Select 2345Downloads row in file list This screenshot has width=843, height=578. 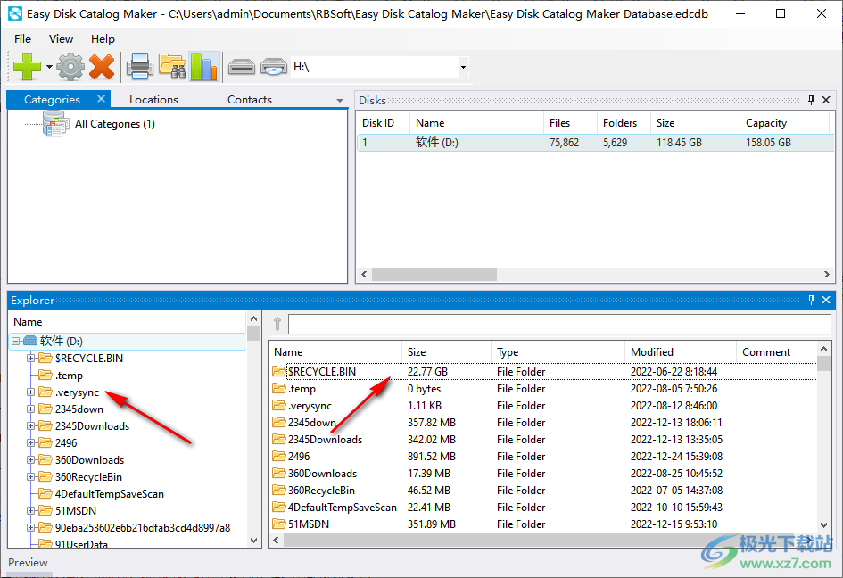(x=543, y=439)
